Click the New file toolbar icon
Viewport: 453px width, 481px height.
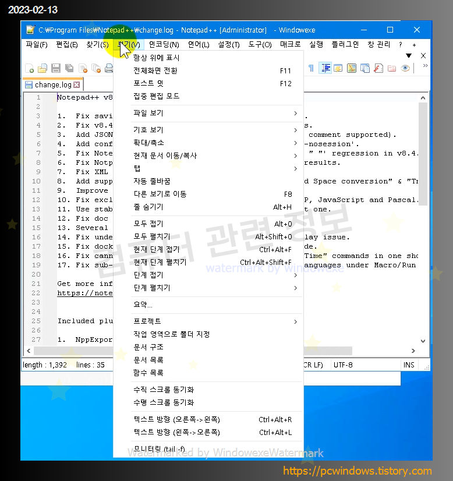tap(30, 68)
